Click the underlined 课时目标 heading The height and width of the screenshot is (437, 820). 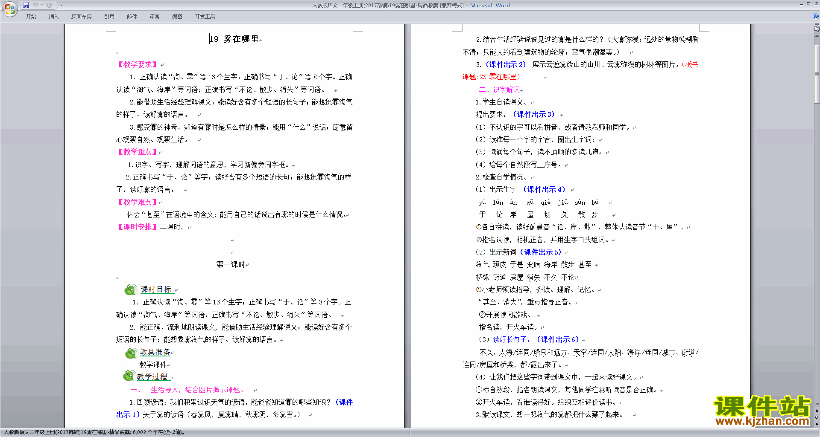click(157, 290)
